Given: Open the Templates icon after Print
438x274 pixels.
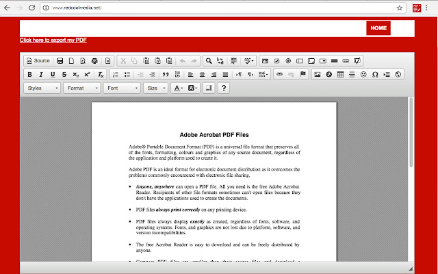Looking at the screenshot, I should pyautogui.click(x=108, y=61).
